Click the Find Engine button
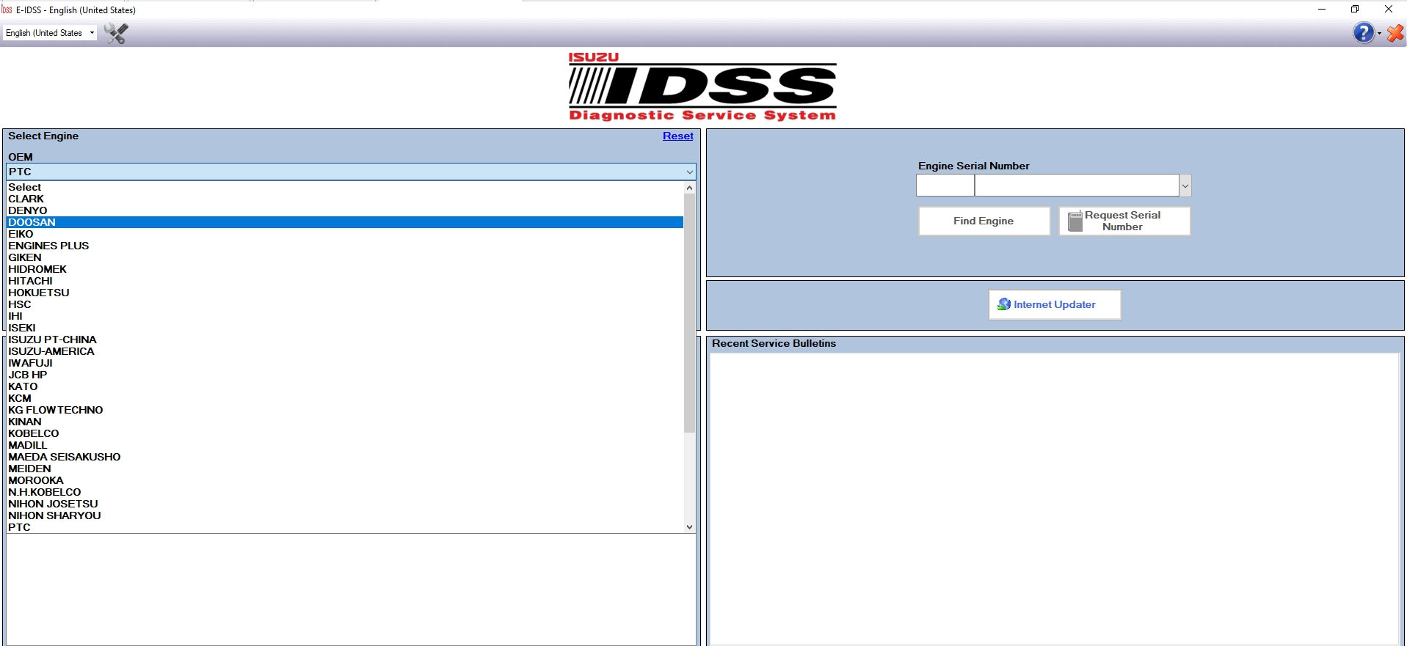This screenshot has height=646, width=1407. [x=984, y=221]
